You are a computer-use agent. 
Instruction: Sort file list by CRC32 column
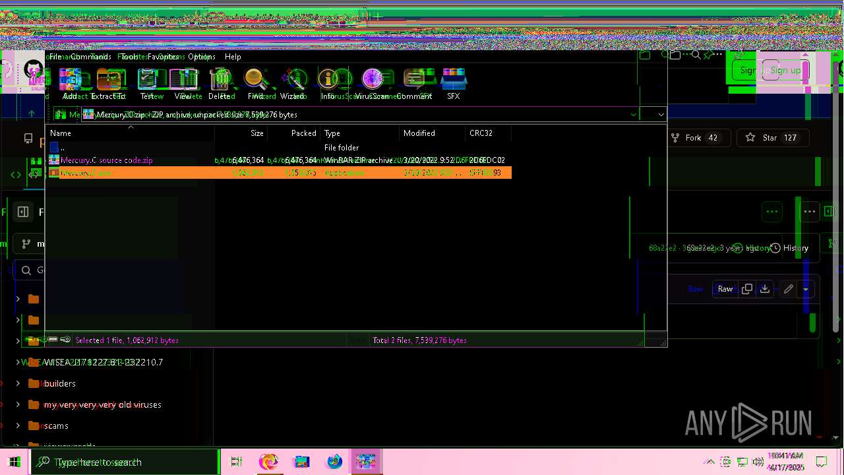(x=488, y=133)
